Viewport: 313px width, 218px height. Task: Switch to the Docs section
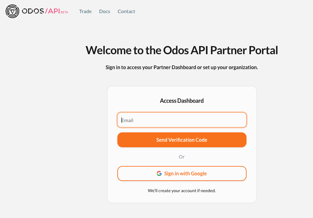[104, 11]
